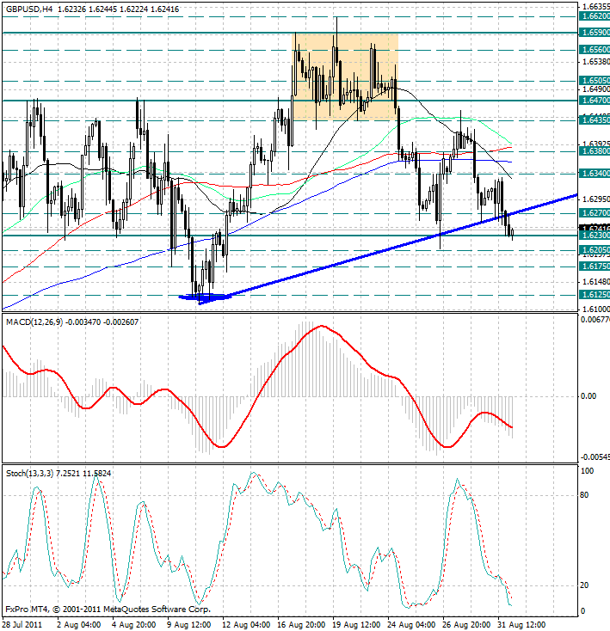This screenshot has width=610, height=631.
Task: Select the 1.6340 price level label
Action: 595,174
